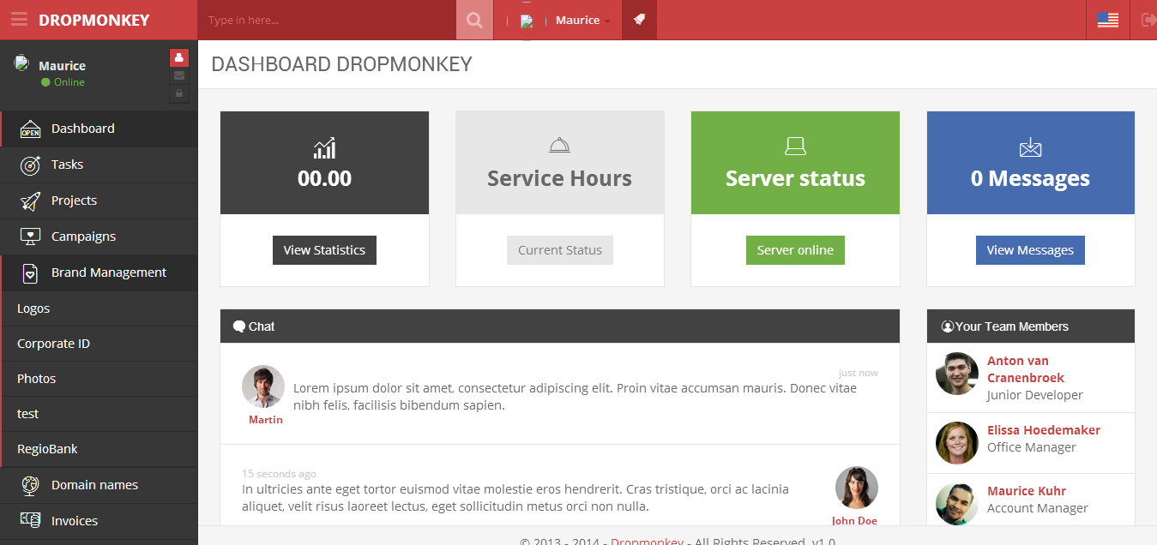Screen dimensions: 1157x545
Task: Open Tasks in the sidebar
Action: 67,165
